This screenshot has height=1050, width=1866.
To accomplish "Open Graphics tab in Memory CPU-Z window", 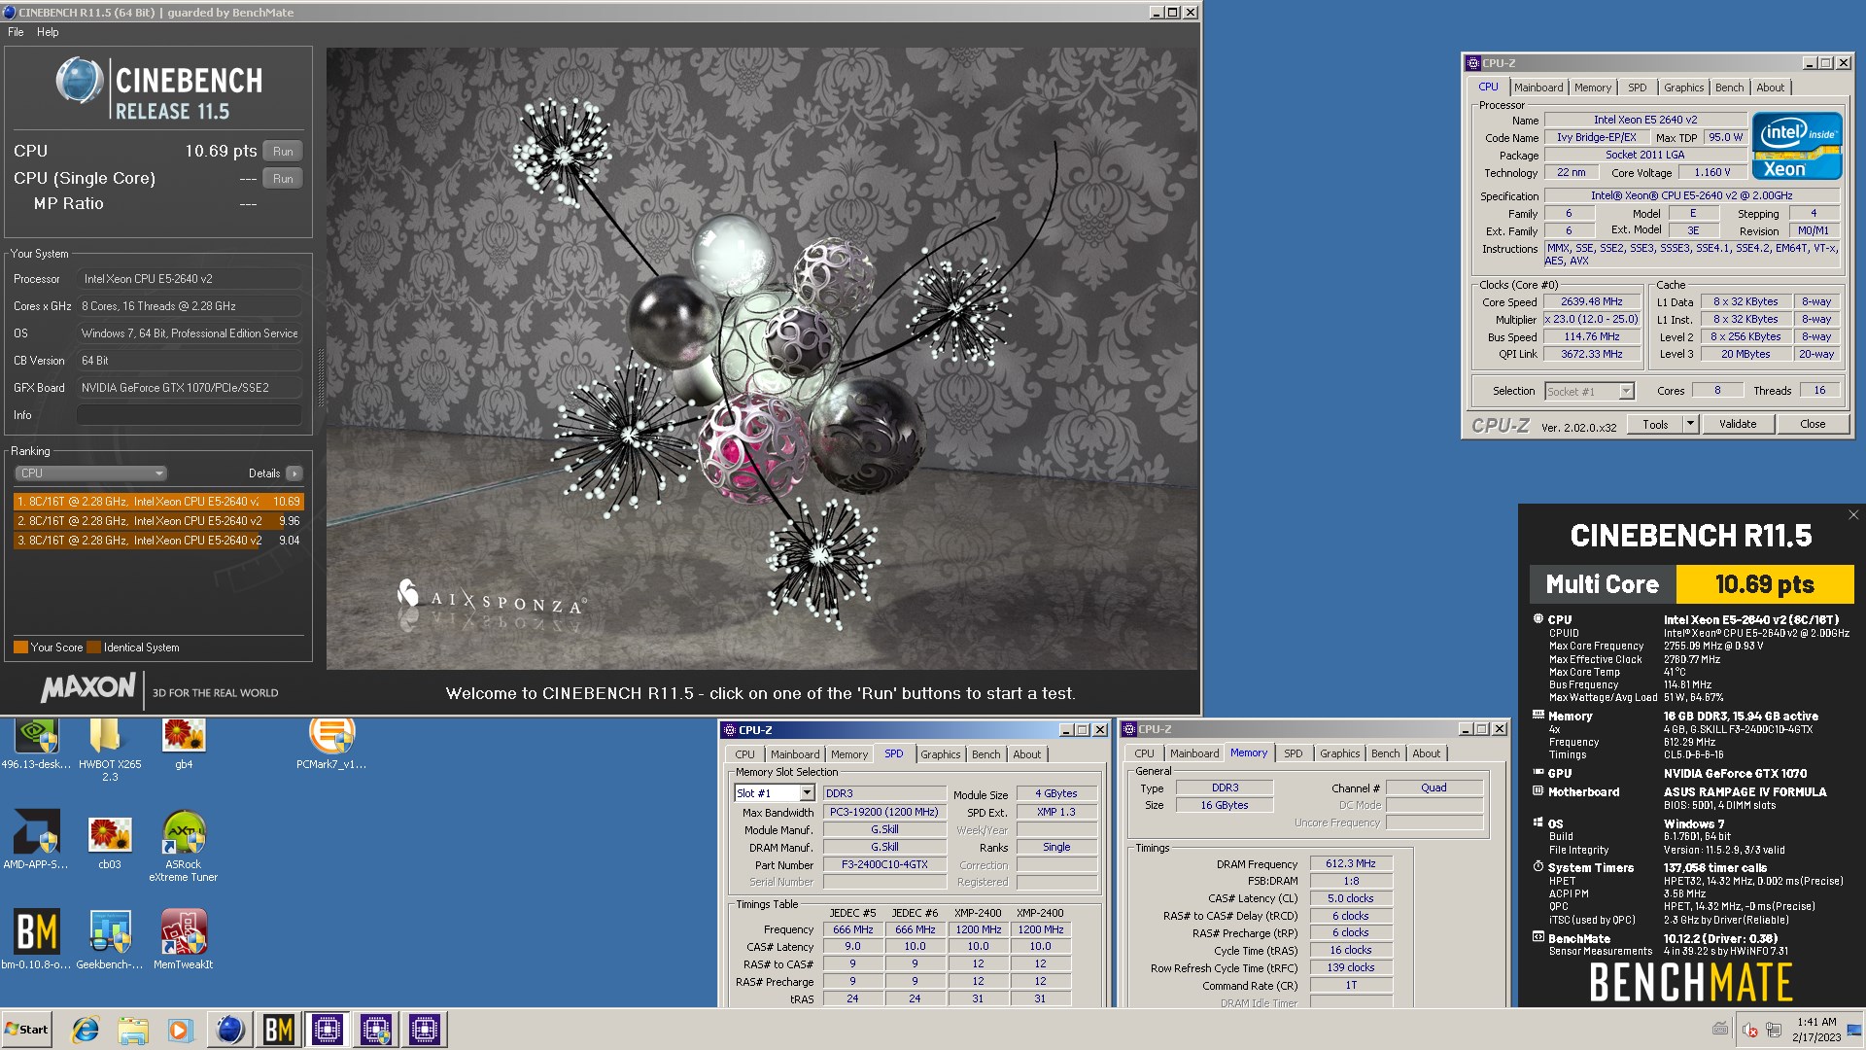I will click(x=1339, y=753).
